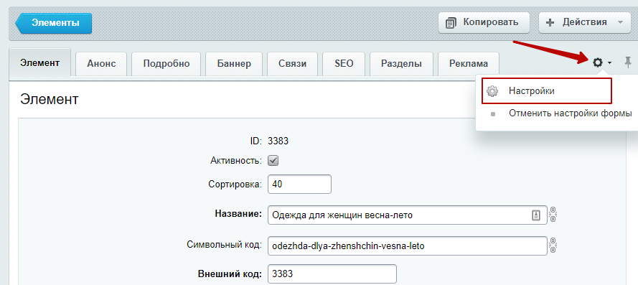The image size is (638, 285).
Task: Choose Настройки from the popup menu
Action: (x=547, y=90)
